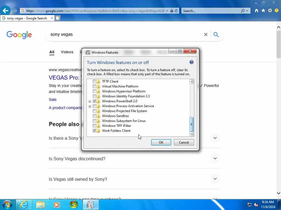Screen dimensions: 281x210
Task: Click the browser address bar URL
Action: click(95, 11)
